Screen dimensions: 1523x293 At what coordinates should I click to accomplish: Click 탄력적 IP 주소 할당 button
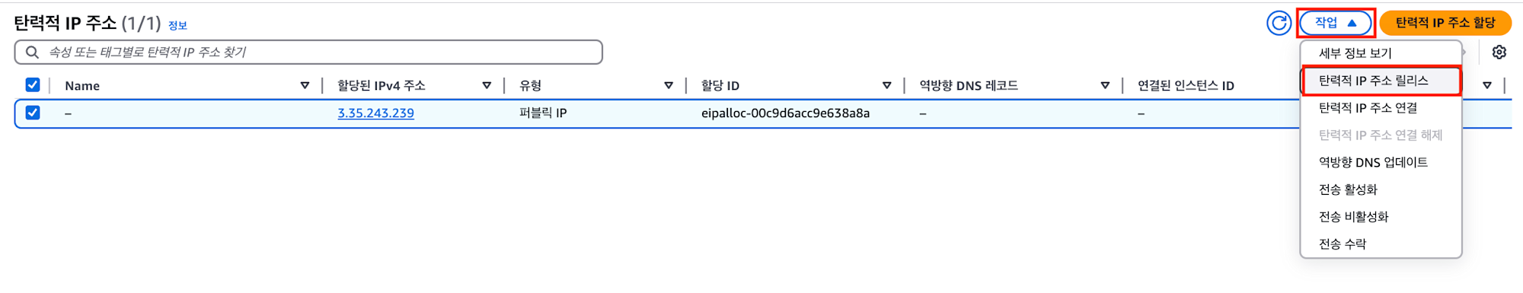(1445, 23)
